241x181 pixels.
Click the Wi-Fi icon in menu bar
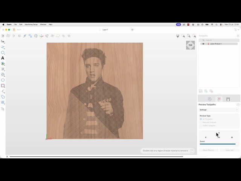pos(212,25)
